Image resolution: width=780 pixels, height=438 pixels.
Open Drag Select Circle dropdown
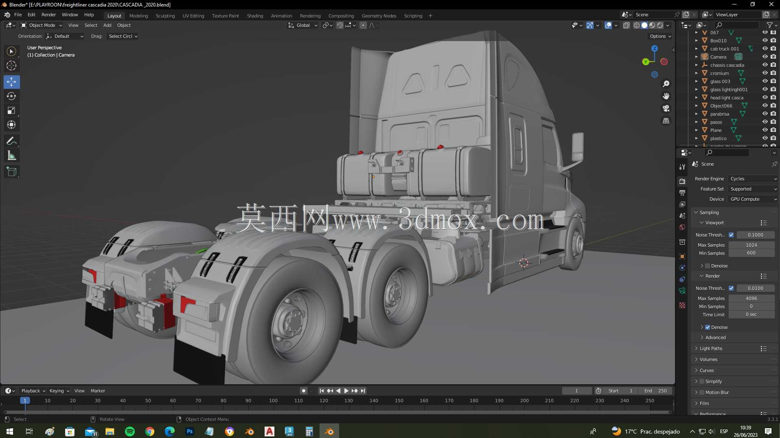pos(122,36)
